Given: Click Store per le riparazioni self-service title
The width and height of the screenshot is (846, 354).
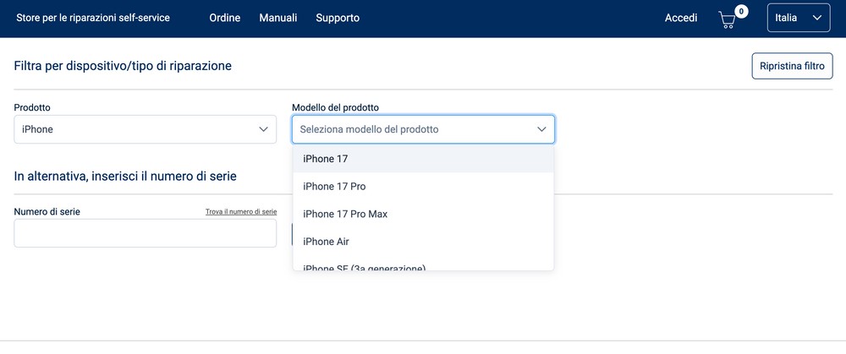Looking at the screenshot, I should point(93,18).
